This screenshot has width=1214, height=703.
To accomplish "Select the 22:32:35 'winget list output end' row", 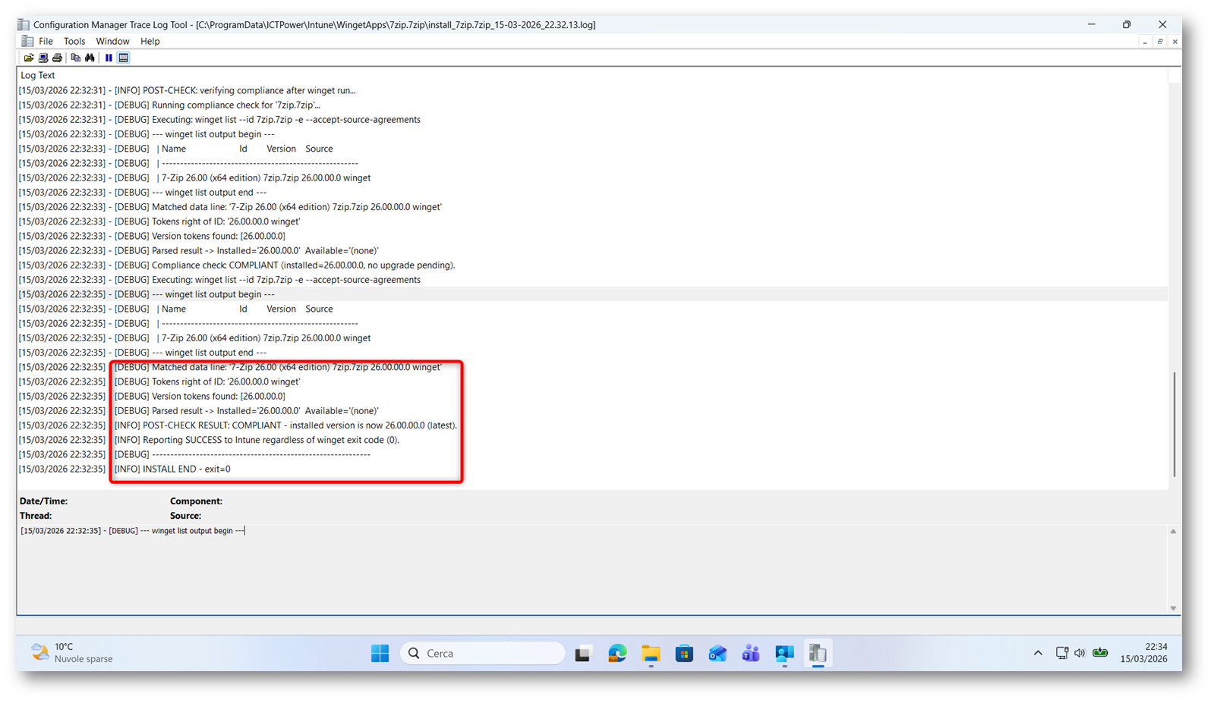I will pos(593,353).
